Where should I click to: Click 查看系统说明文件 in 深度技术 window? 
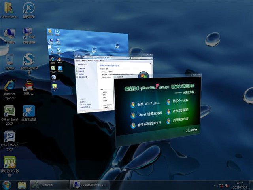[146, 124]
